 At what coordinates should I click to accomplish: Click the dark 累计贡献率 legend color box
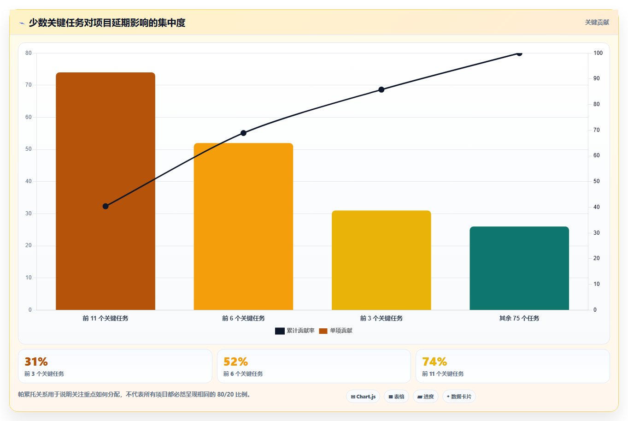point(280,331)
